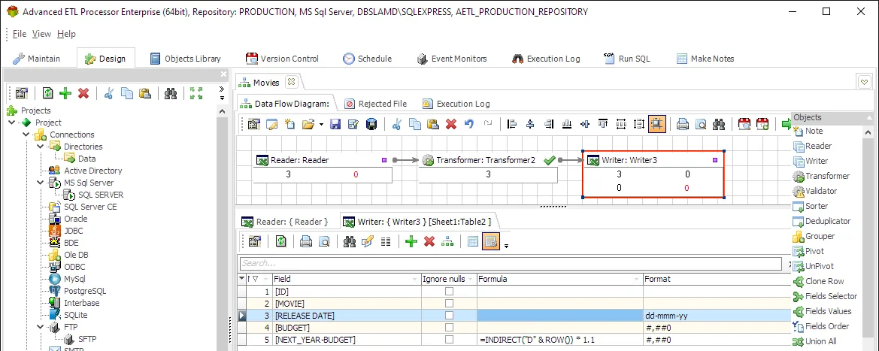The width and height of the screenshot is (879, 351).
Task: Select the Transformer object in Objects palette
Action: [821, 176]
